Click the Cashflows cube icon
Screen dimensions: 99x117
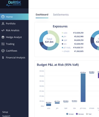pos(3,51)
